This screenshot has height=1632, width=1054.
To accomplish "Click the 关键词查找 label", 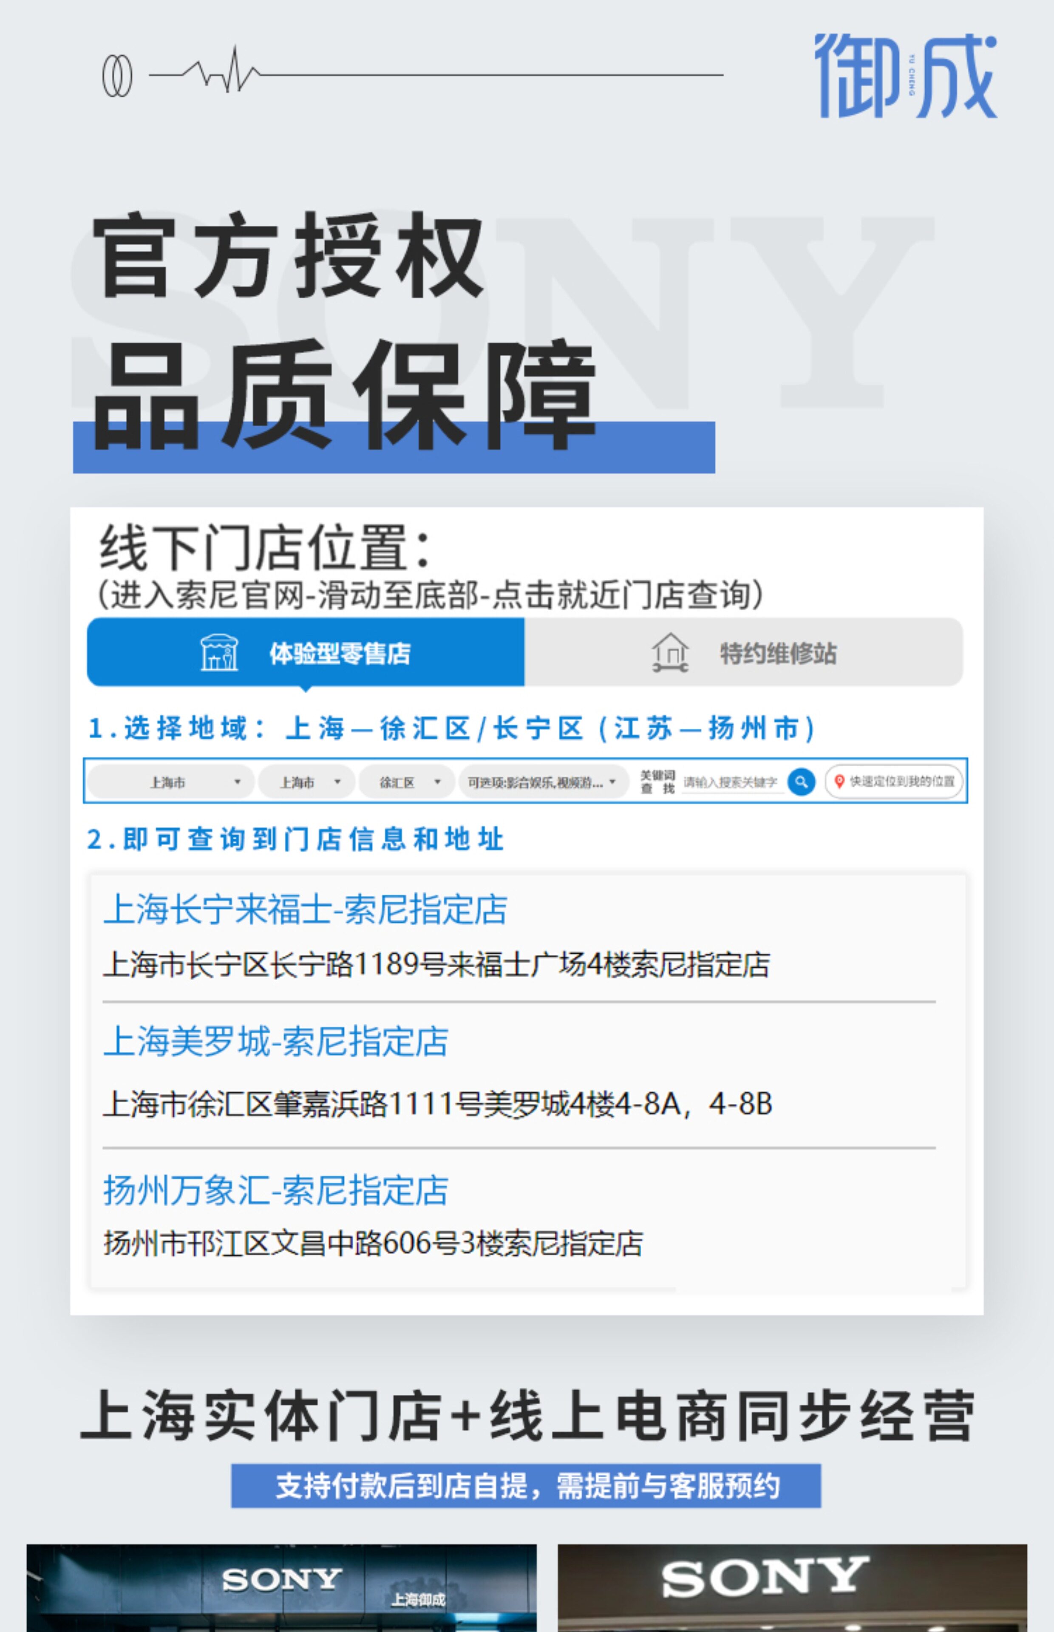I will 658,782.
